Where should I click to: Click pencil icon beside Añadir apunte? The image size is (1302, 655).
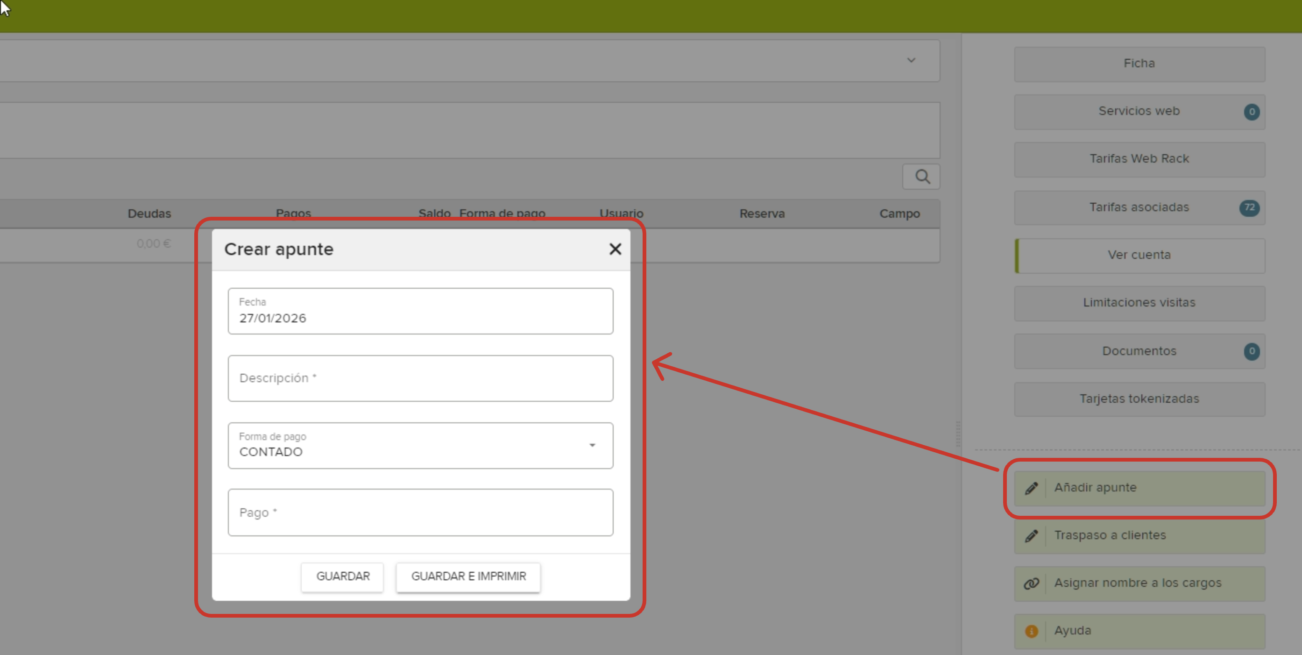(x=1031, y=488)
